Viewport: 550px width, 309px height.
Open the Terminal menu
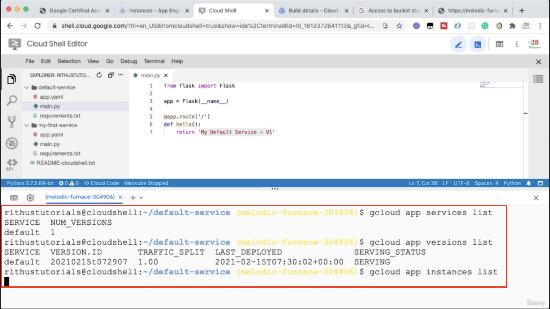click(x=154, y=61)
